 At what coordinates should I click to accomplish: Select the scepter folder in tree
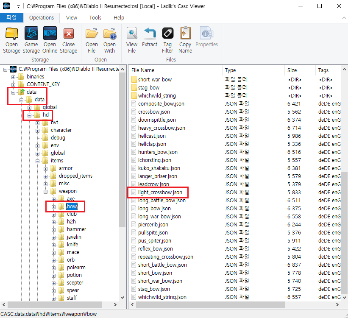point(75,283)
